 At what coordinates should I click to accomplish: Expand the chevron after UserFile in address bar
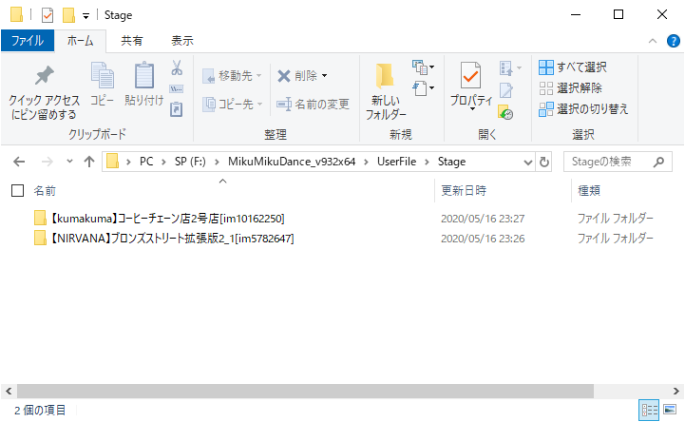(x=427, y=163)
